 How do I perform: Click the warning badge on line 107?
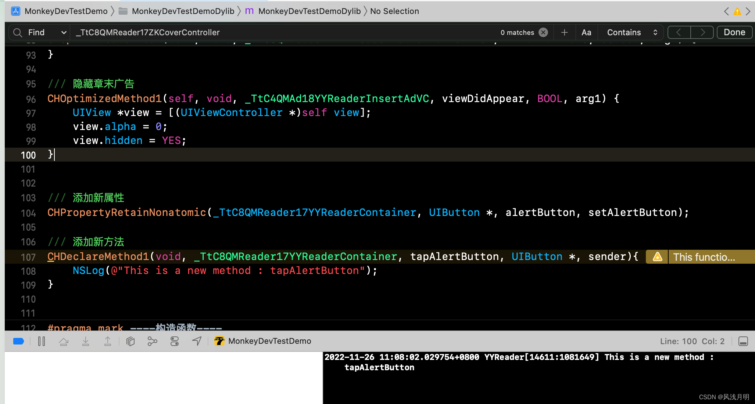pyautogui.click(x=658, y=257)
